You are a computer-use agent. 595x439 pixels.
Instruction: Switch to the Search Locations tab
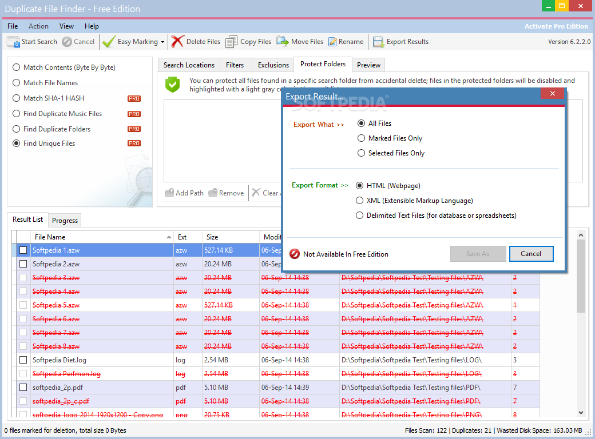189,65
